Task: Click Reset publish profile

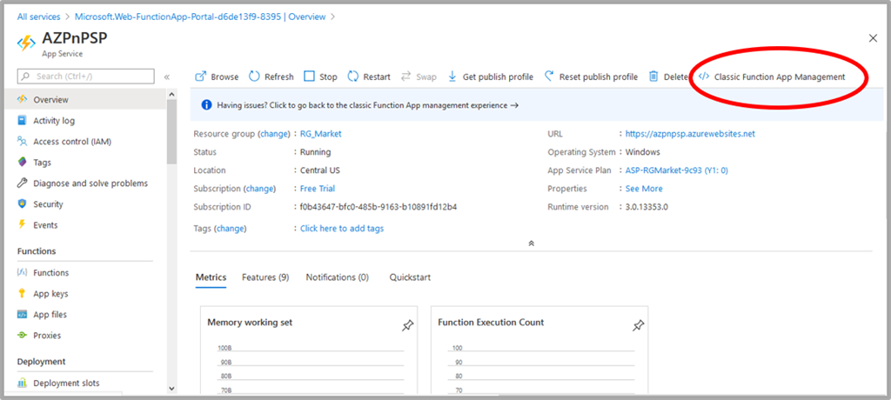Action: pos(591,77)
